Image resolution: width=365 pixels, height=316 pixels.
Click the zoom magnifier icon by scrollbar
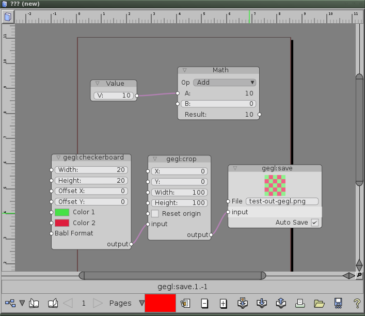click(359, 275)
